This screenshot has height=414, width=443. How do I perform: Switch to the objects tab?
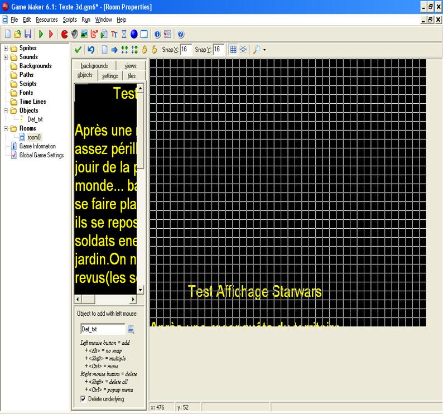click(x=85, y=75)
